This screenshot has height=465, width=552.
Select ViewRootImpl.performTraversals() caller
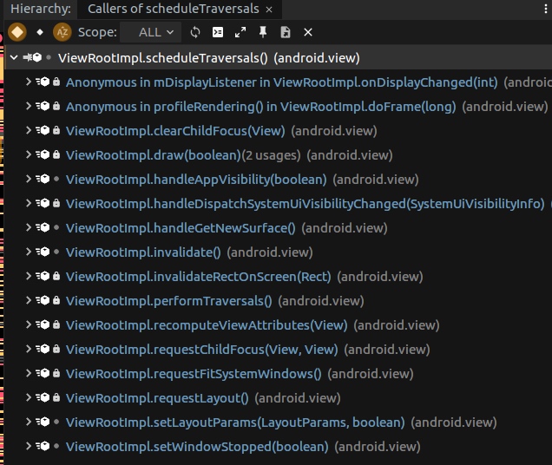(x=168, y=301)
